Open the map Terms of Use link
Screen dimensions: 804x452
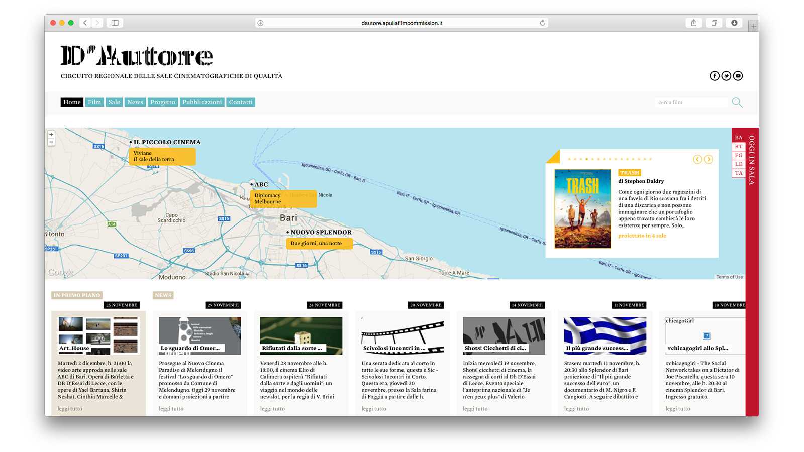[730, 277]
